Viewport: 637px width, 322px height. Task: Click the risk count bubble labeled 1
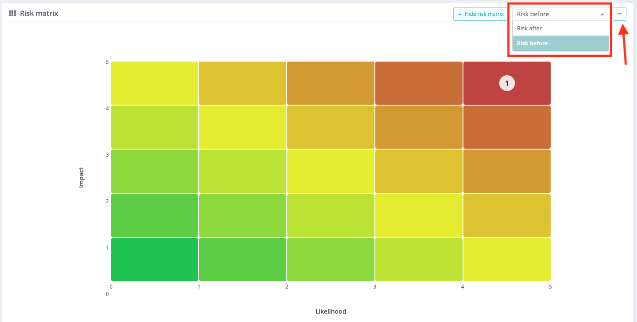pyautogui.click(x=507, y=83)
